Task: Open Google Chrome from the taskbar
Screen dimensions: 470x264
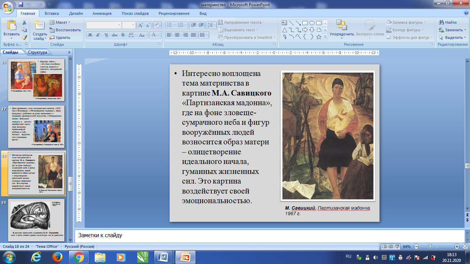Action: click(x=78, y=257)
